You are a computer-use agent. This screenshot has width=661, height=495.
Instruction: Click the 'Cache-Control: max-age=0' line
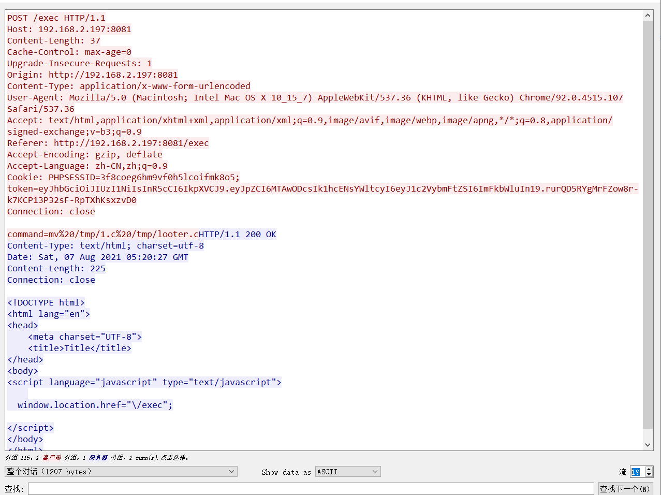[69, 52]
